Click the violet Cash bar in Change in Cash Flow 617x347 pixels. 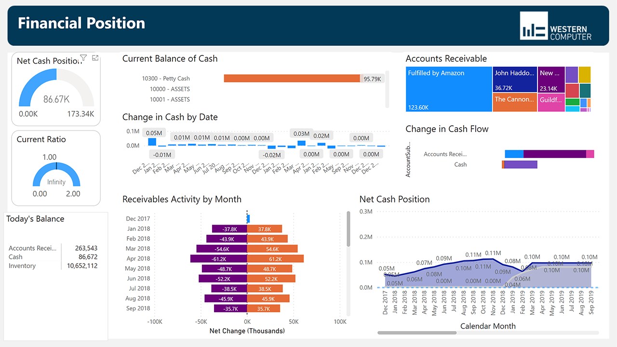(521, 165)
